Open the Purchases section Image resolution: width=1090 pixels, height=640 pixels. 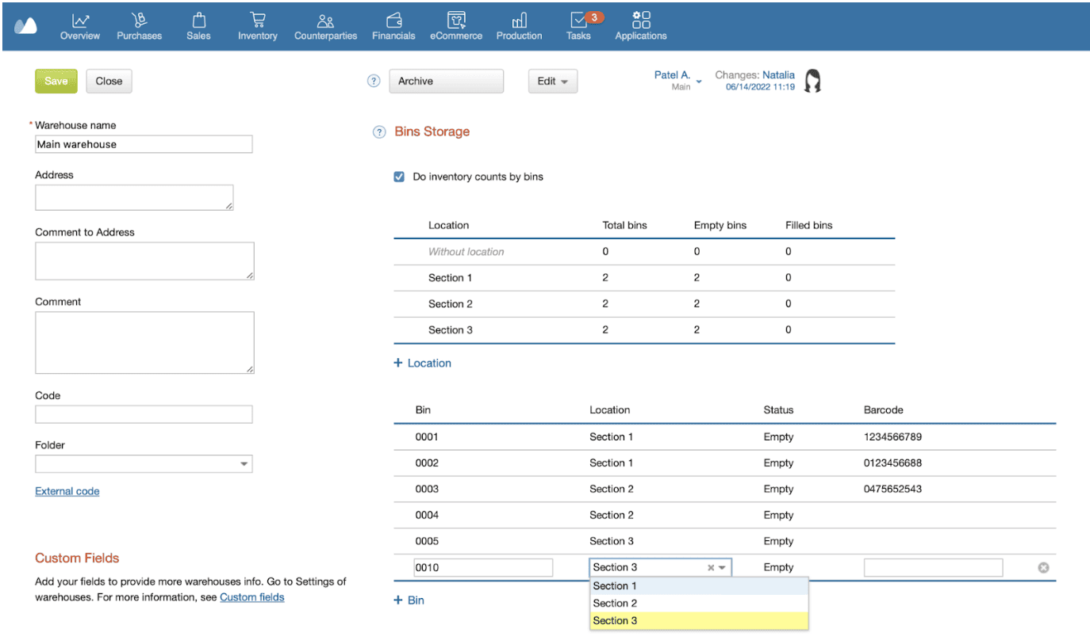[140, 26]
